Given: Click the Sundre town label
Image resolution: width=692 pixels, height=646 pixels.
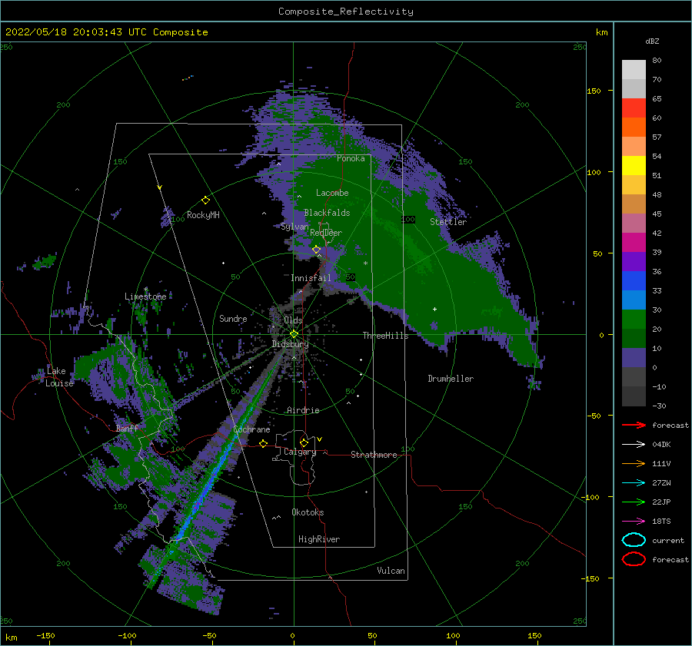Looking at the screenshot, I should 233,319.
